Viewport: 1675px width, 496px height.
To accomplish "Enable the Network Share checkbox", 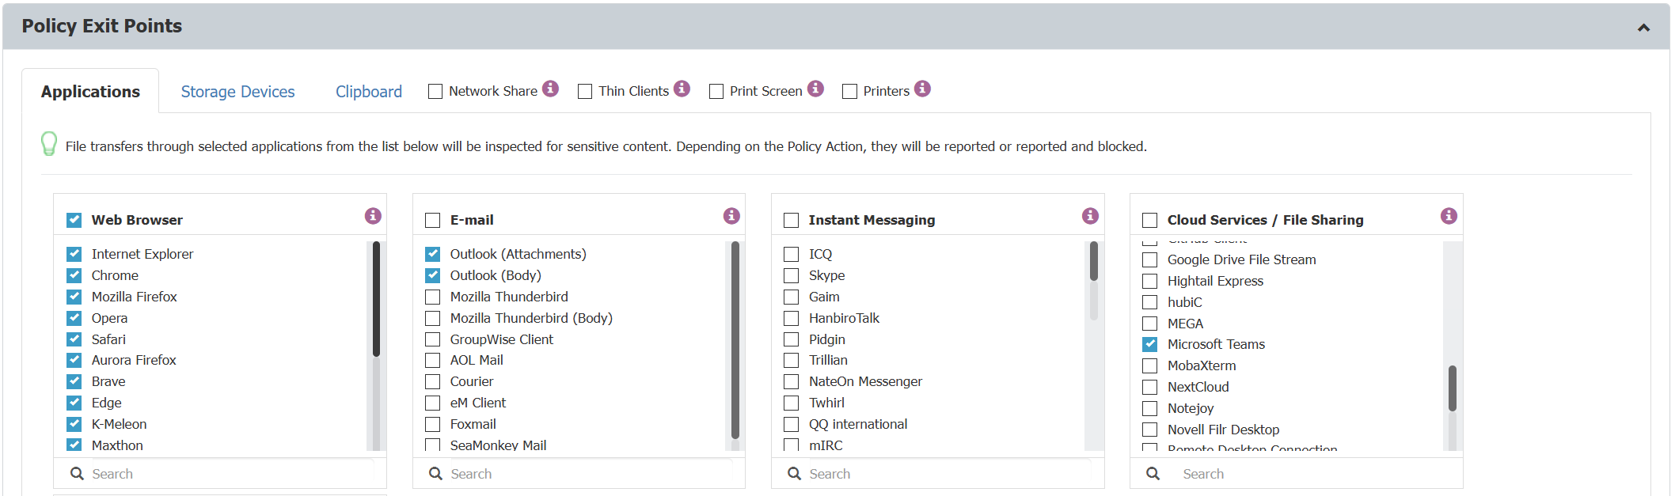I will click(435, 91).
